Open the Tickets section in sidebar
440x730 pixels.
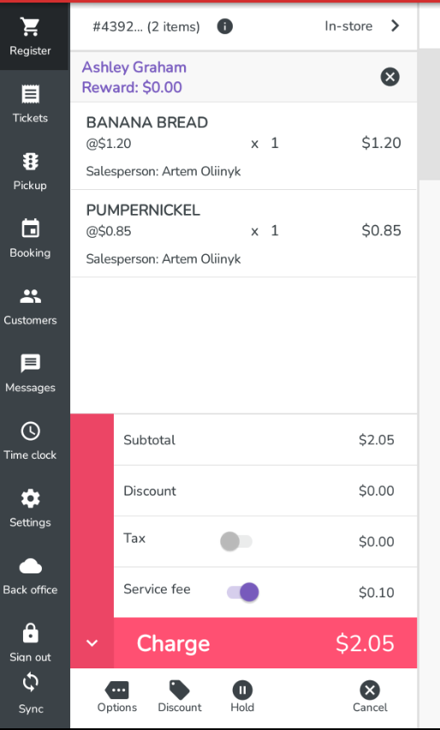pos(30,104)
